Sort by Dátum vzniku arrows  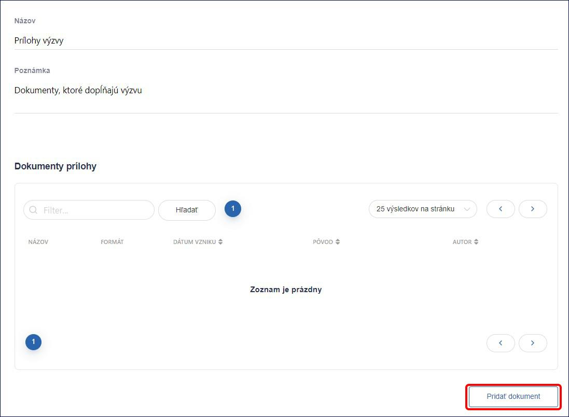[x=220, y=241]
